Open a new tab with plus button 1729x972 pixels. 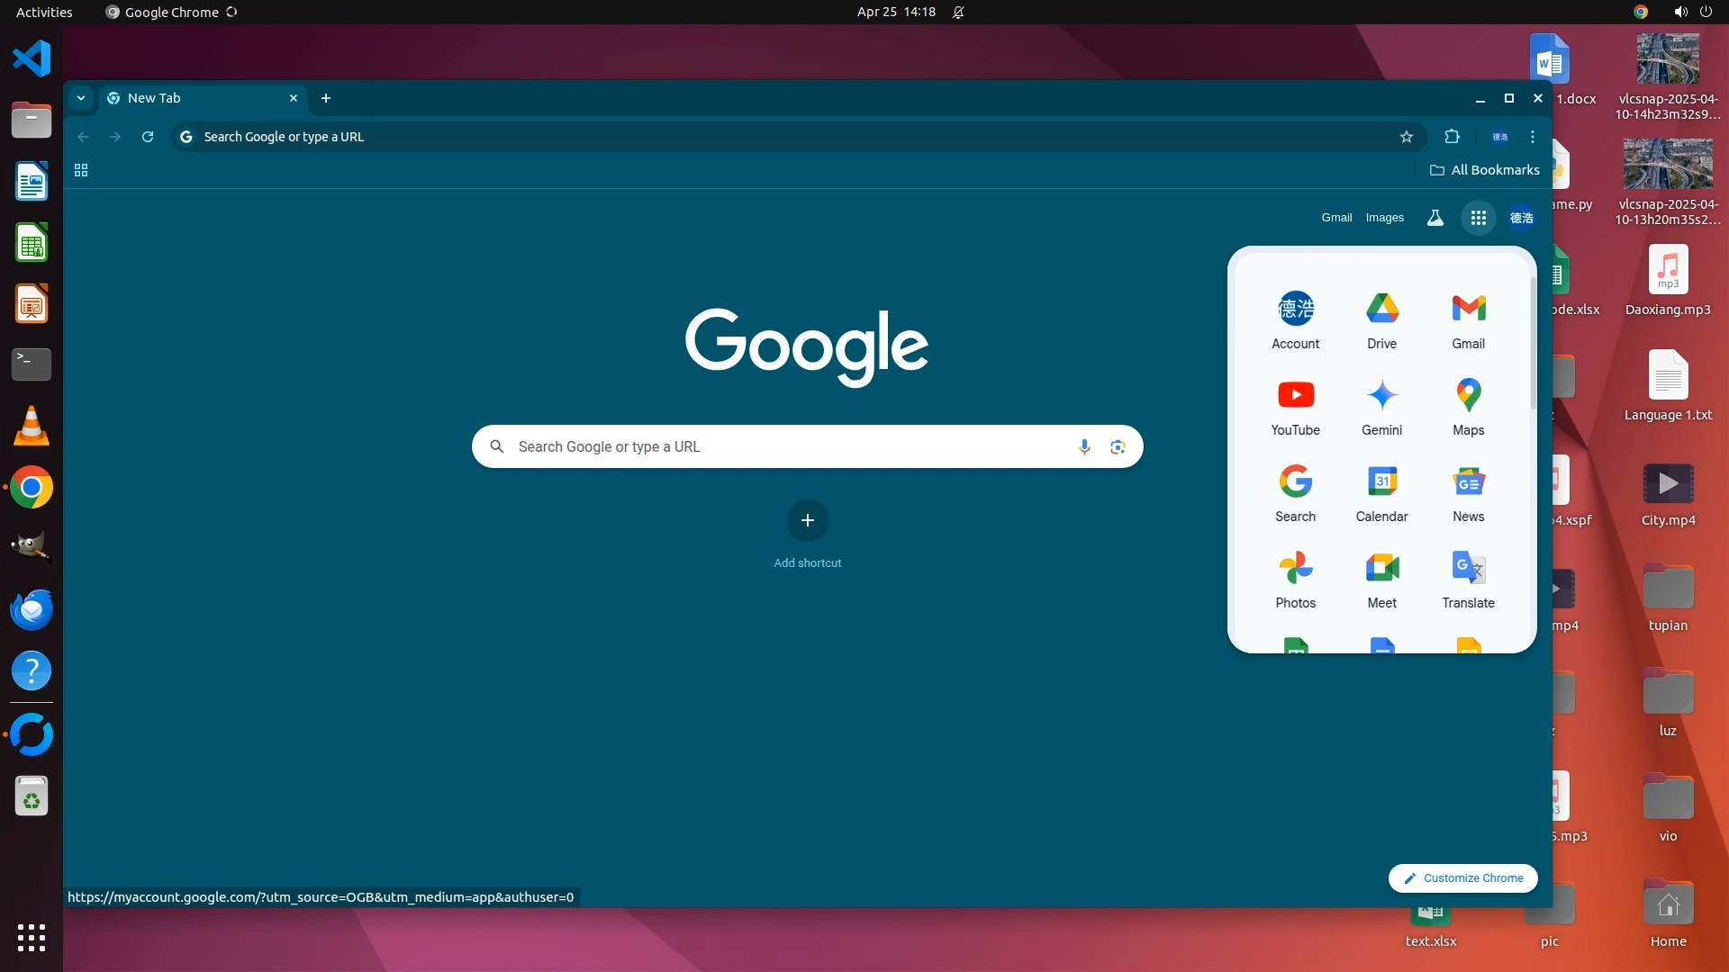point(326,98)
